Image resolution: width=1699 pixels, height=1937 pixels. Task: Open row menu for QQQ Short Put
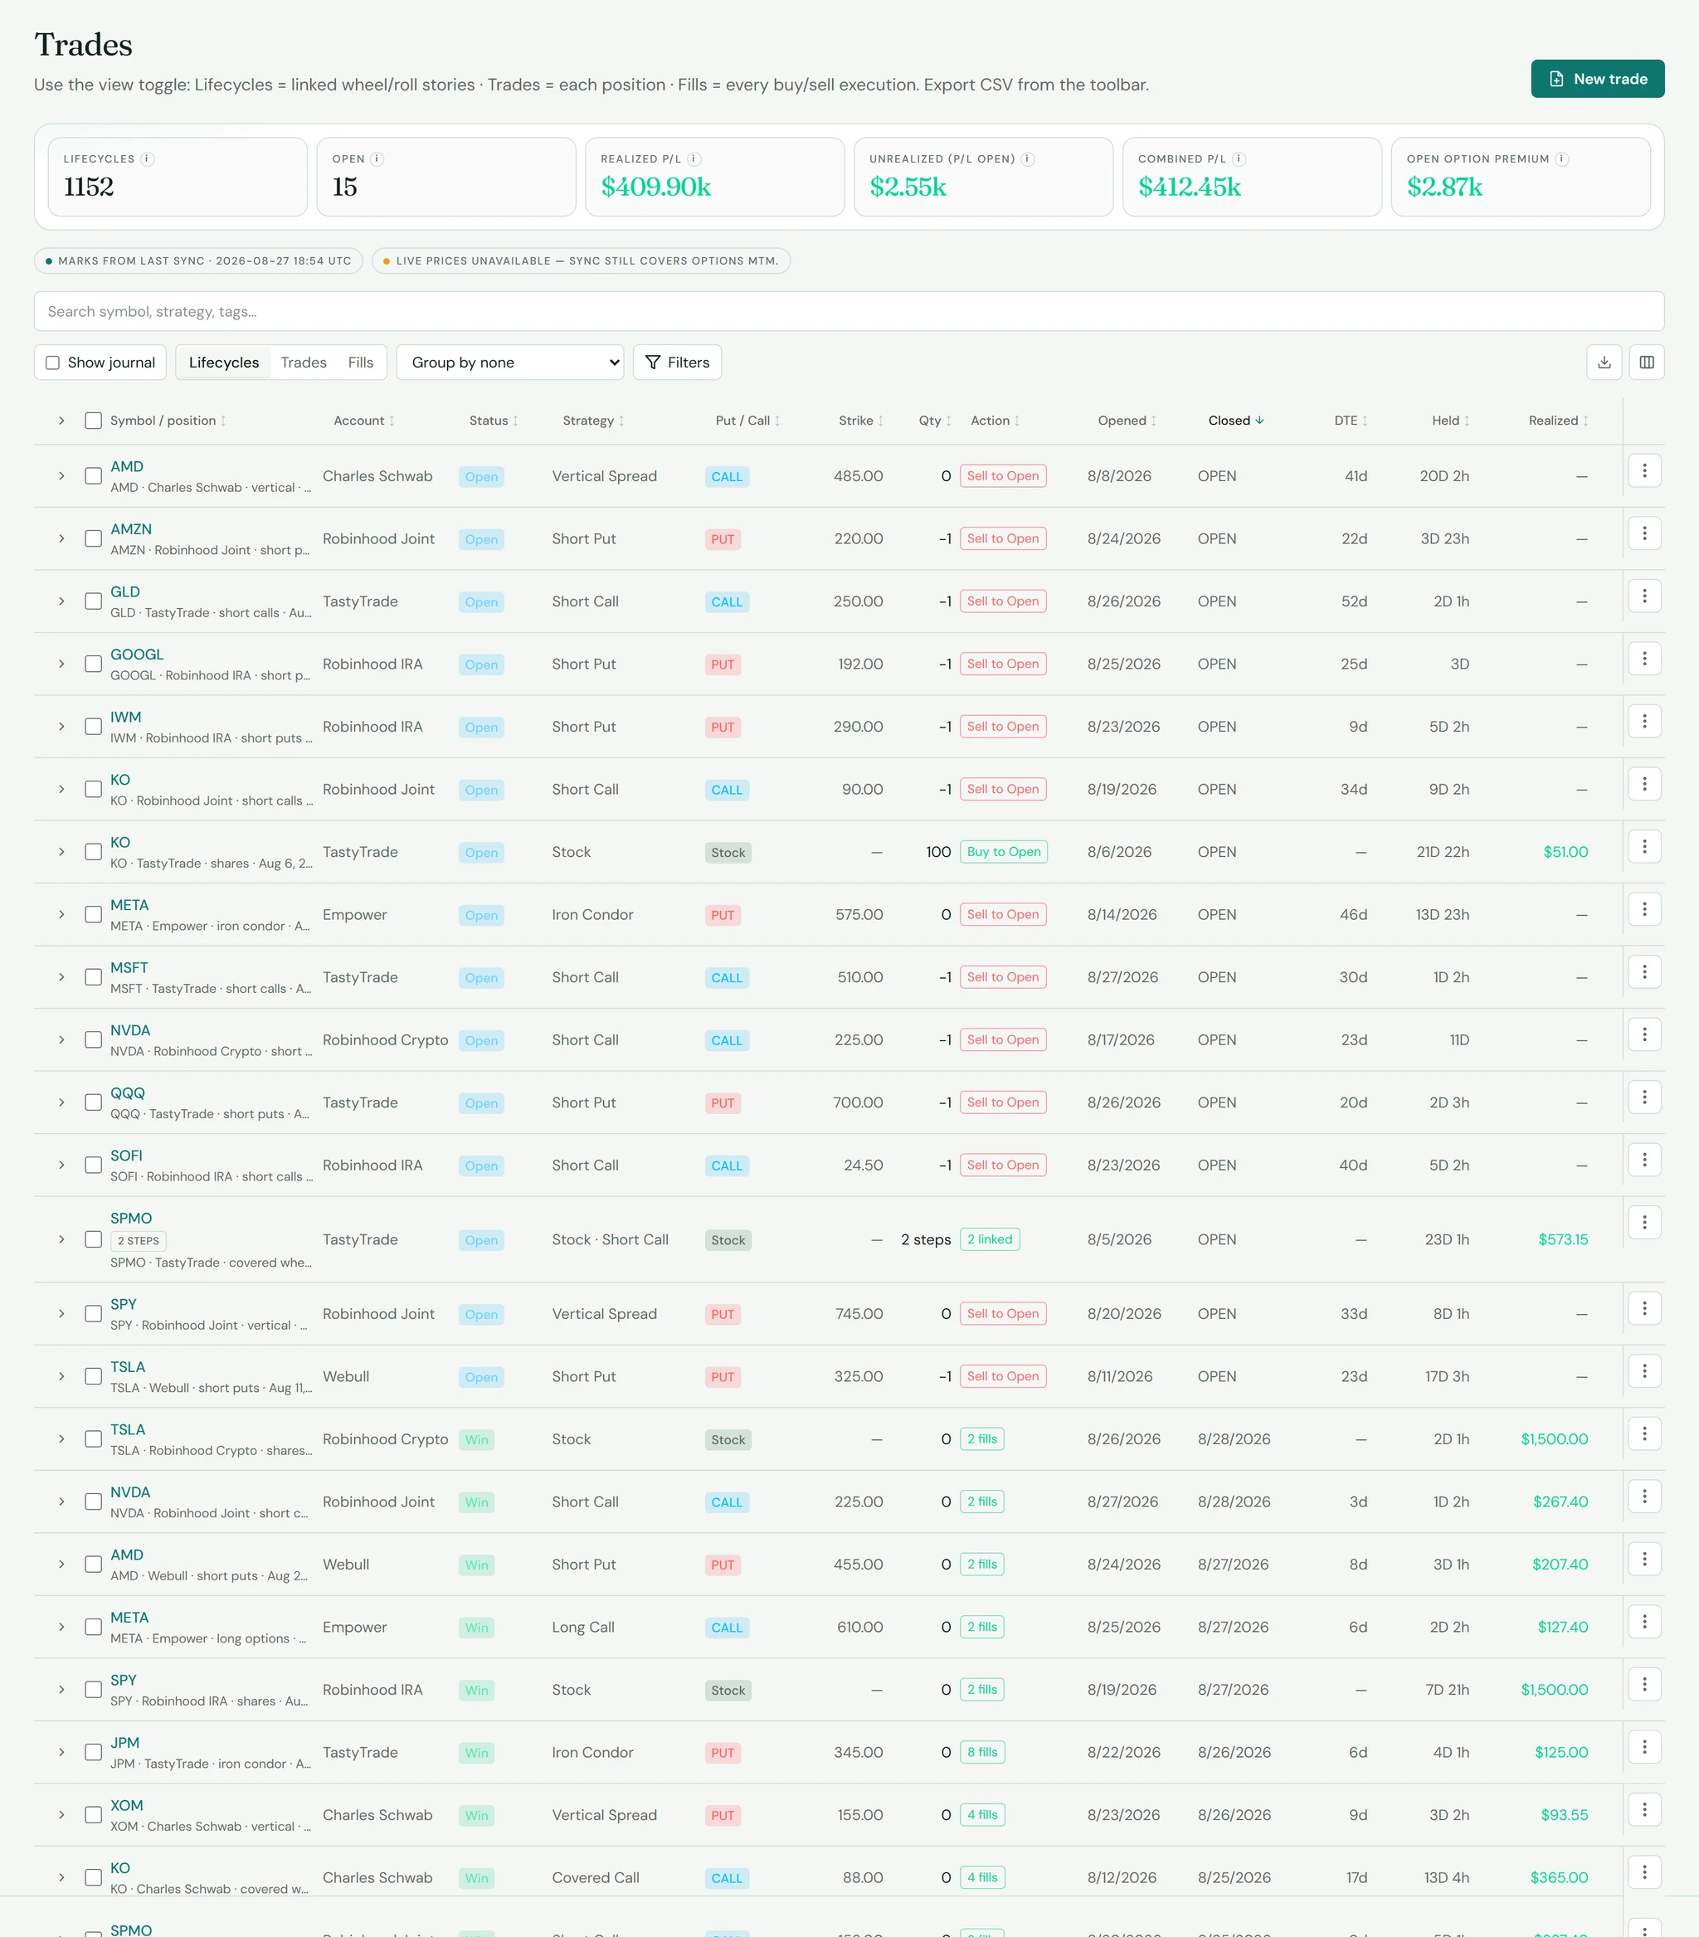[x=1645, y=1097]
